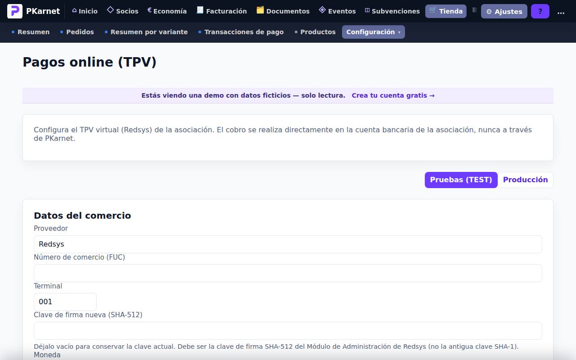Screen dimensions: 576x360
Task: Click the Terminal field showing 001
Action: pos(65,302)
